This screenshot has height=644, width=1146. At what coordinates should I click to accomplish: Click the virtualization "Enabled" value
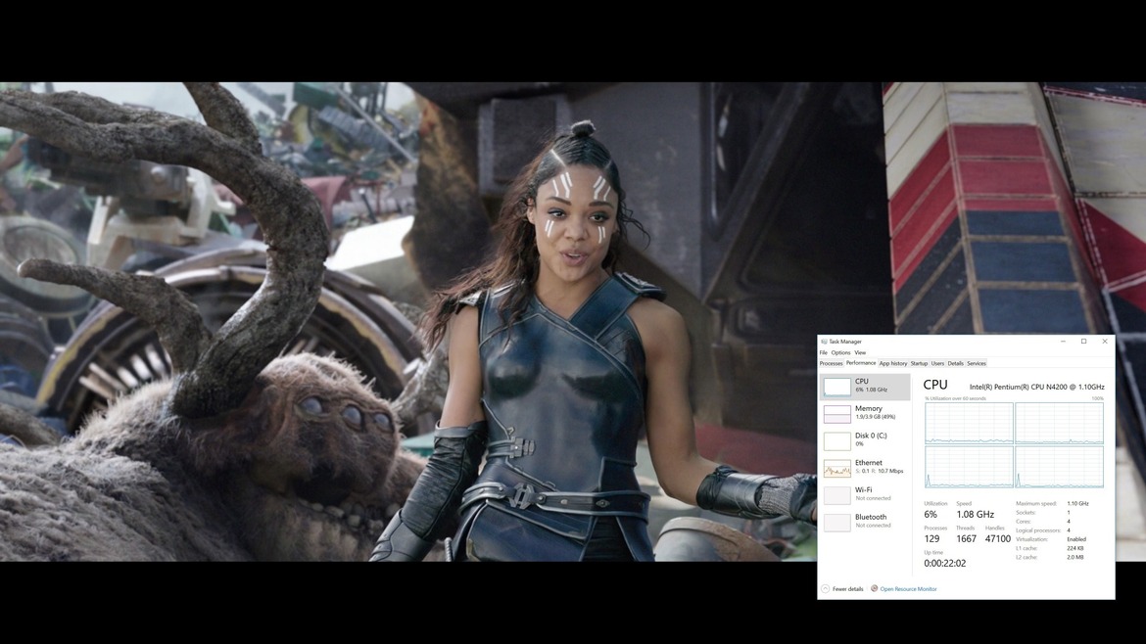(1076, 539)
